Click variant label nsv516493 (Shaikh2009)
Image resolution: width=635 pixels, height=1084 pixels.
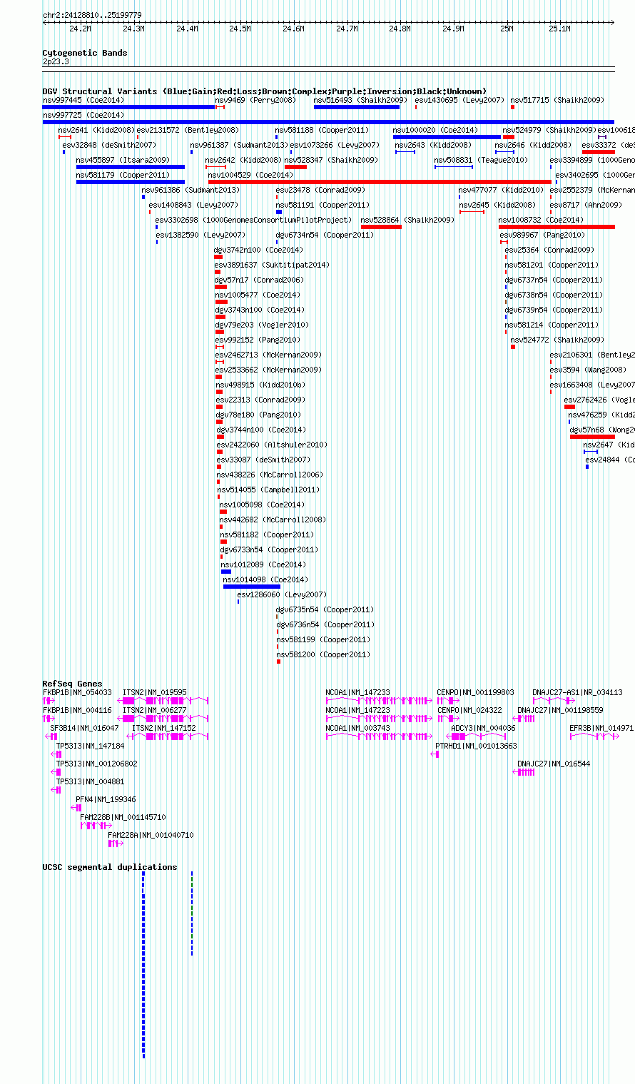click(360, 101)
